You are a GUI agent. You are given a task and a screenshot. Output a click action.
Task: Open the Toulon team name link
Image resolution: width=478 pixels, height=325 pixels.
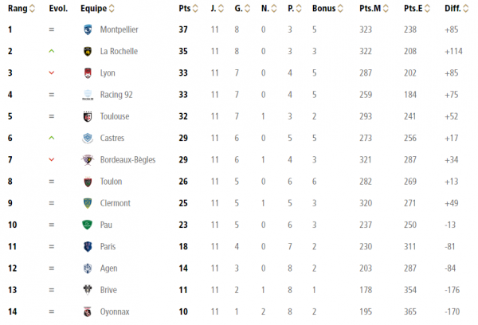tap(111, 182)
